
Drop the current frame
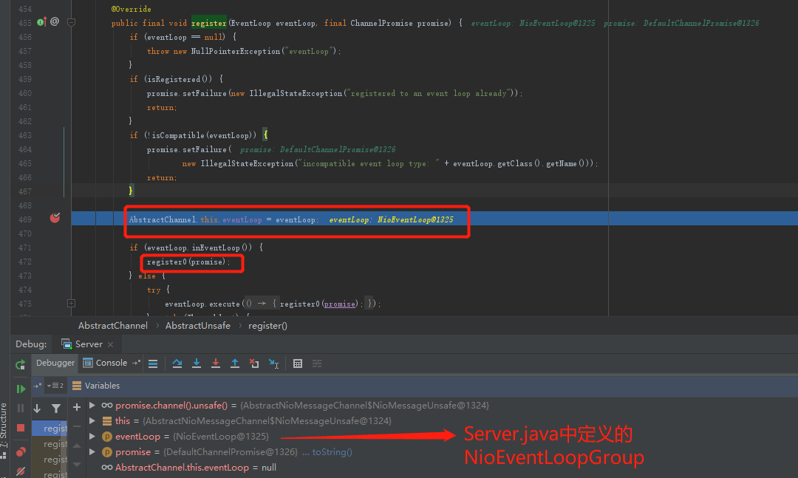tap(254, 363)
